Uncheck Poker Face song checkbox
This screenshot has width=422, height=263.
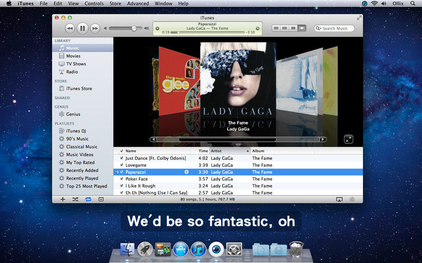click(x=122, y=179)
